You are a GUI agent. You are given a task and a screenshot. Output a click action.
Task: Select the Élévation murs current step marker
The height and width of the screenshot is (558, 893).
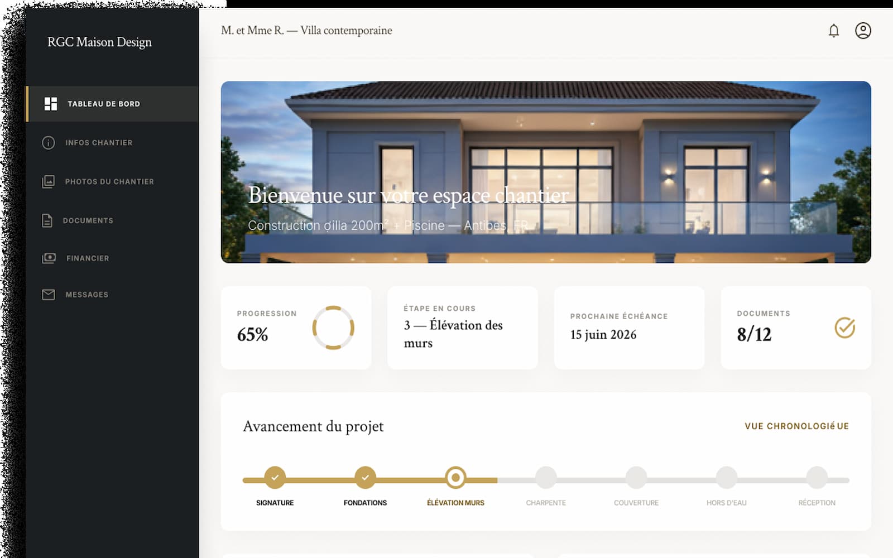[455, 478]
